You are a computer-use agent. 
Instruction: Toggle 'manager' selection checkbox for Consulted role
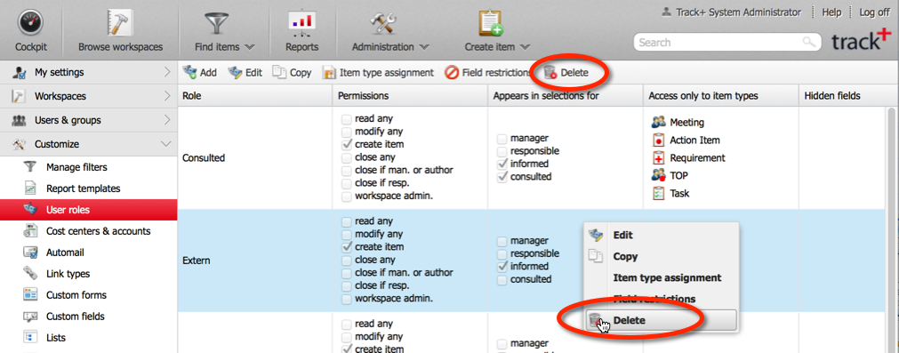pyautogui.click(x=502, y=138)
